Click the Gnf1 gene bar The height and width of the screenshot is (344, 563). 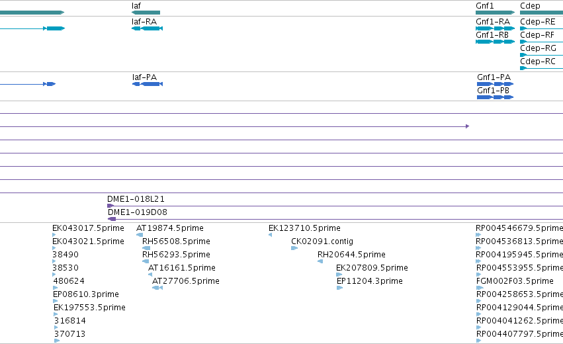(495, 13)
